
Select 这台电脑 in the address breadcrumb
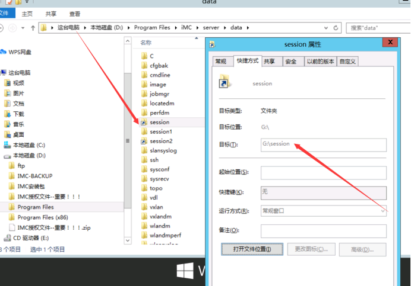[68, 27]
